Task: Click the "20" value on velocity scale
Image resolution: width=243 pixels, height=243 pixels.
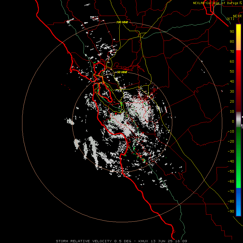Action: point(232,101)
